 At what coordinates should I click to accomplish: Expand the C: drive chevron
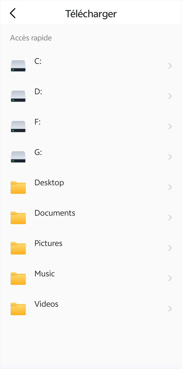pos(170,66)
